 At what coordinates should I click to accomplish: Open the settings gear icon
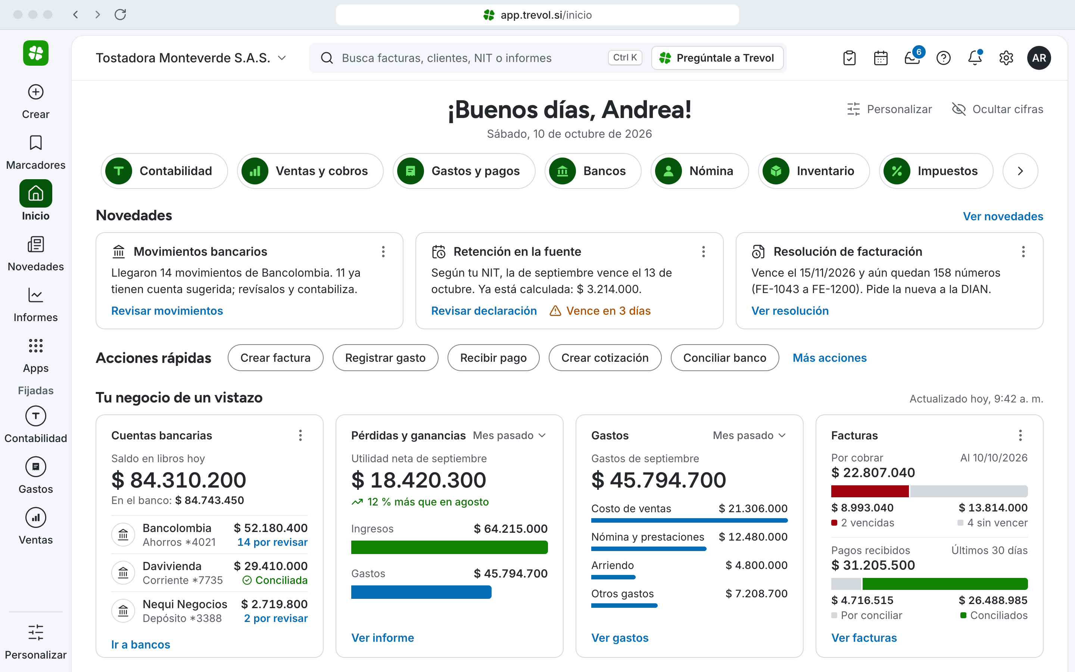pos(1006,58)
